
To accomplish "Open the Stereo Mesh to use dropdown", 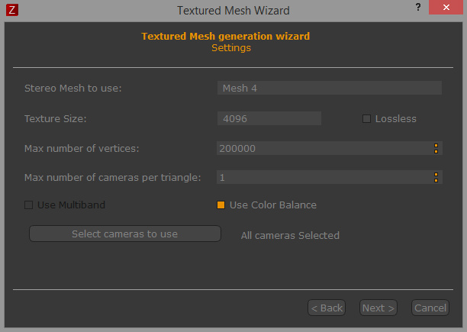I will tap(330, 88).
